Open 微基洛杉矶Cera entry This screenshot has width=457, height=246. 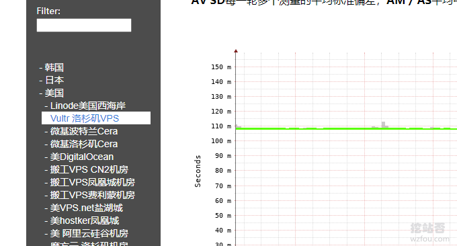[x=84, y=144]
